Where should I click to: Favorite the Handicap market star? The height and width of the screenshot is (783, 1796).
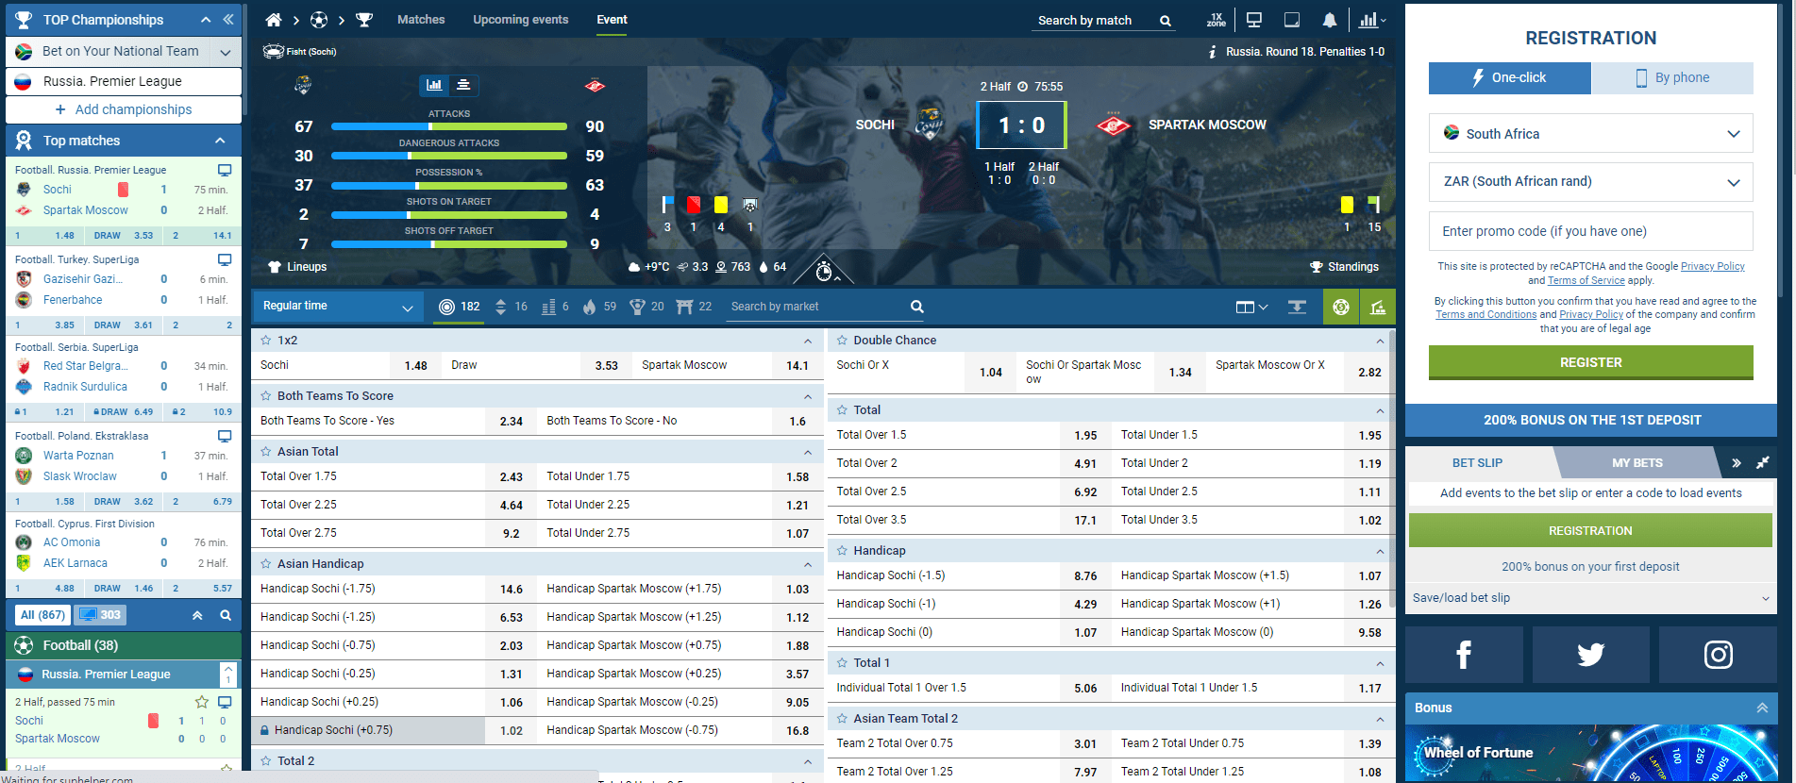coord(842,551)
